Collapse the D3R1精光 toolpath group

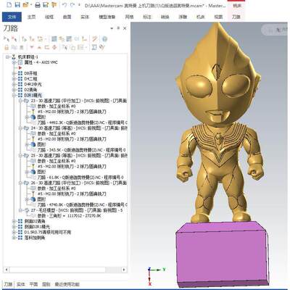tap(14, 96)
